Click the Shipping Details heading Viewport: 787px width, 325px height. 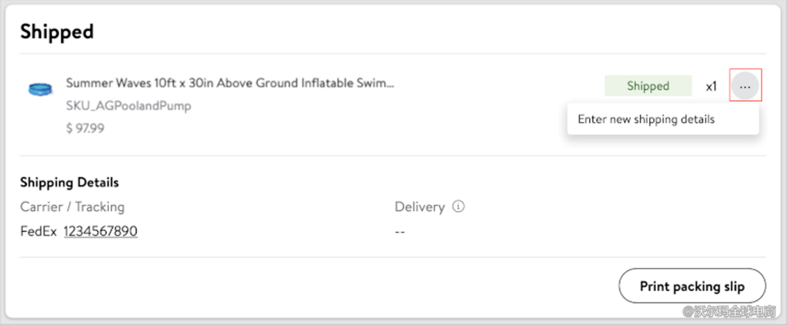69,182
